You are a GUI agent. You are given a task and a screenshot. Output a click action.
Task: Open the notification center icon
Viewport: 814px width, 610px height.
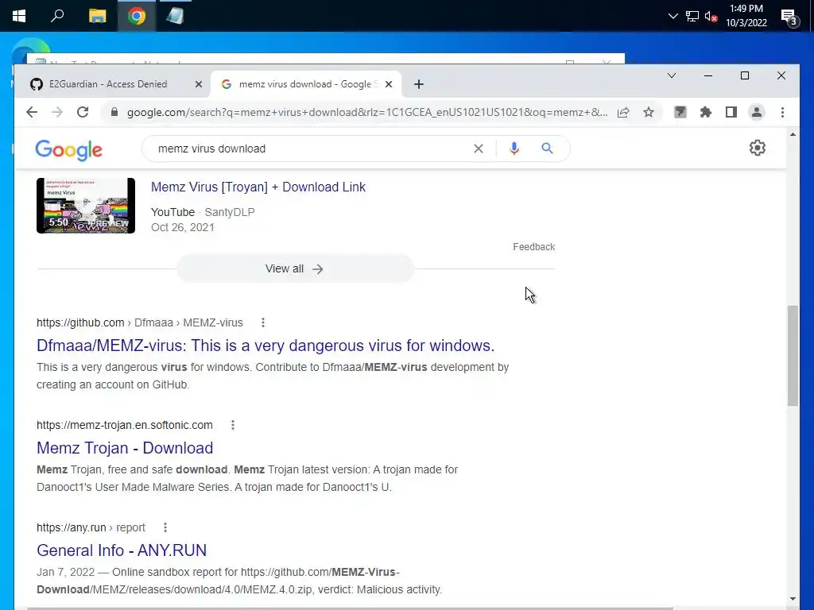(789, 17)
